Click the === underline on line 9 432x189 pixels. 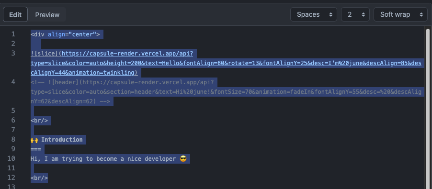point(36,149)
